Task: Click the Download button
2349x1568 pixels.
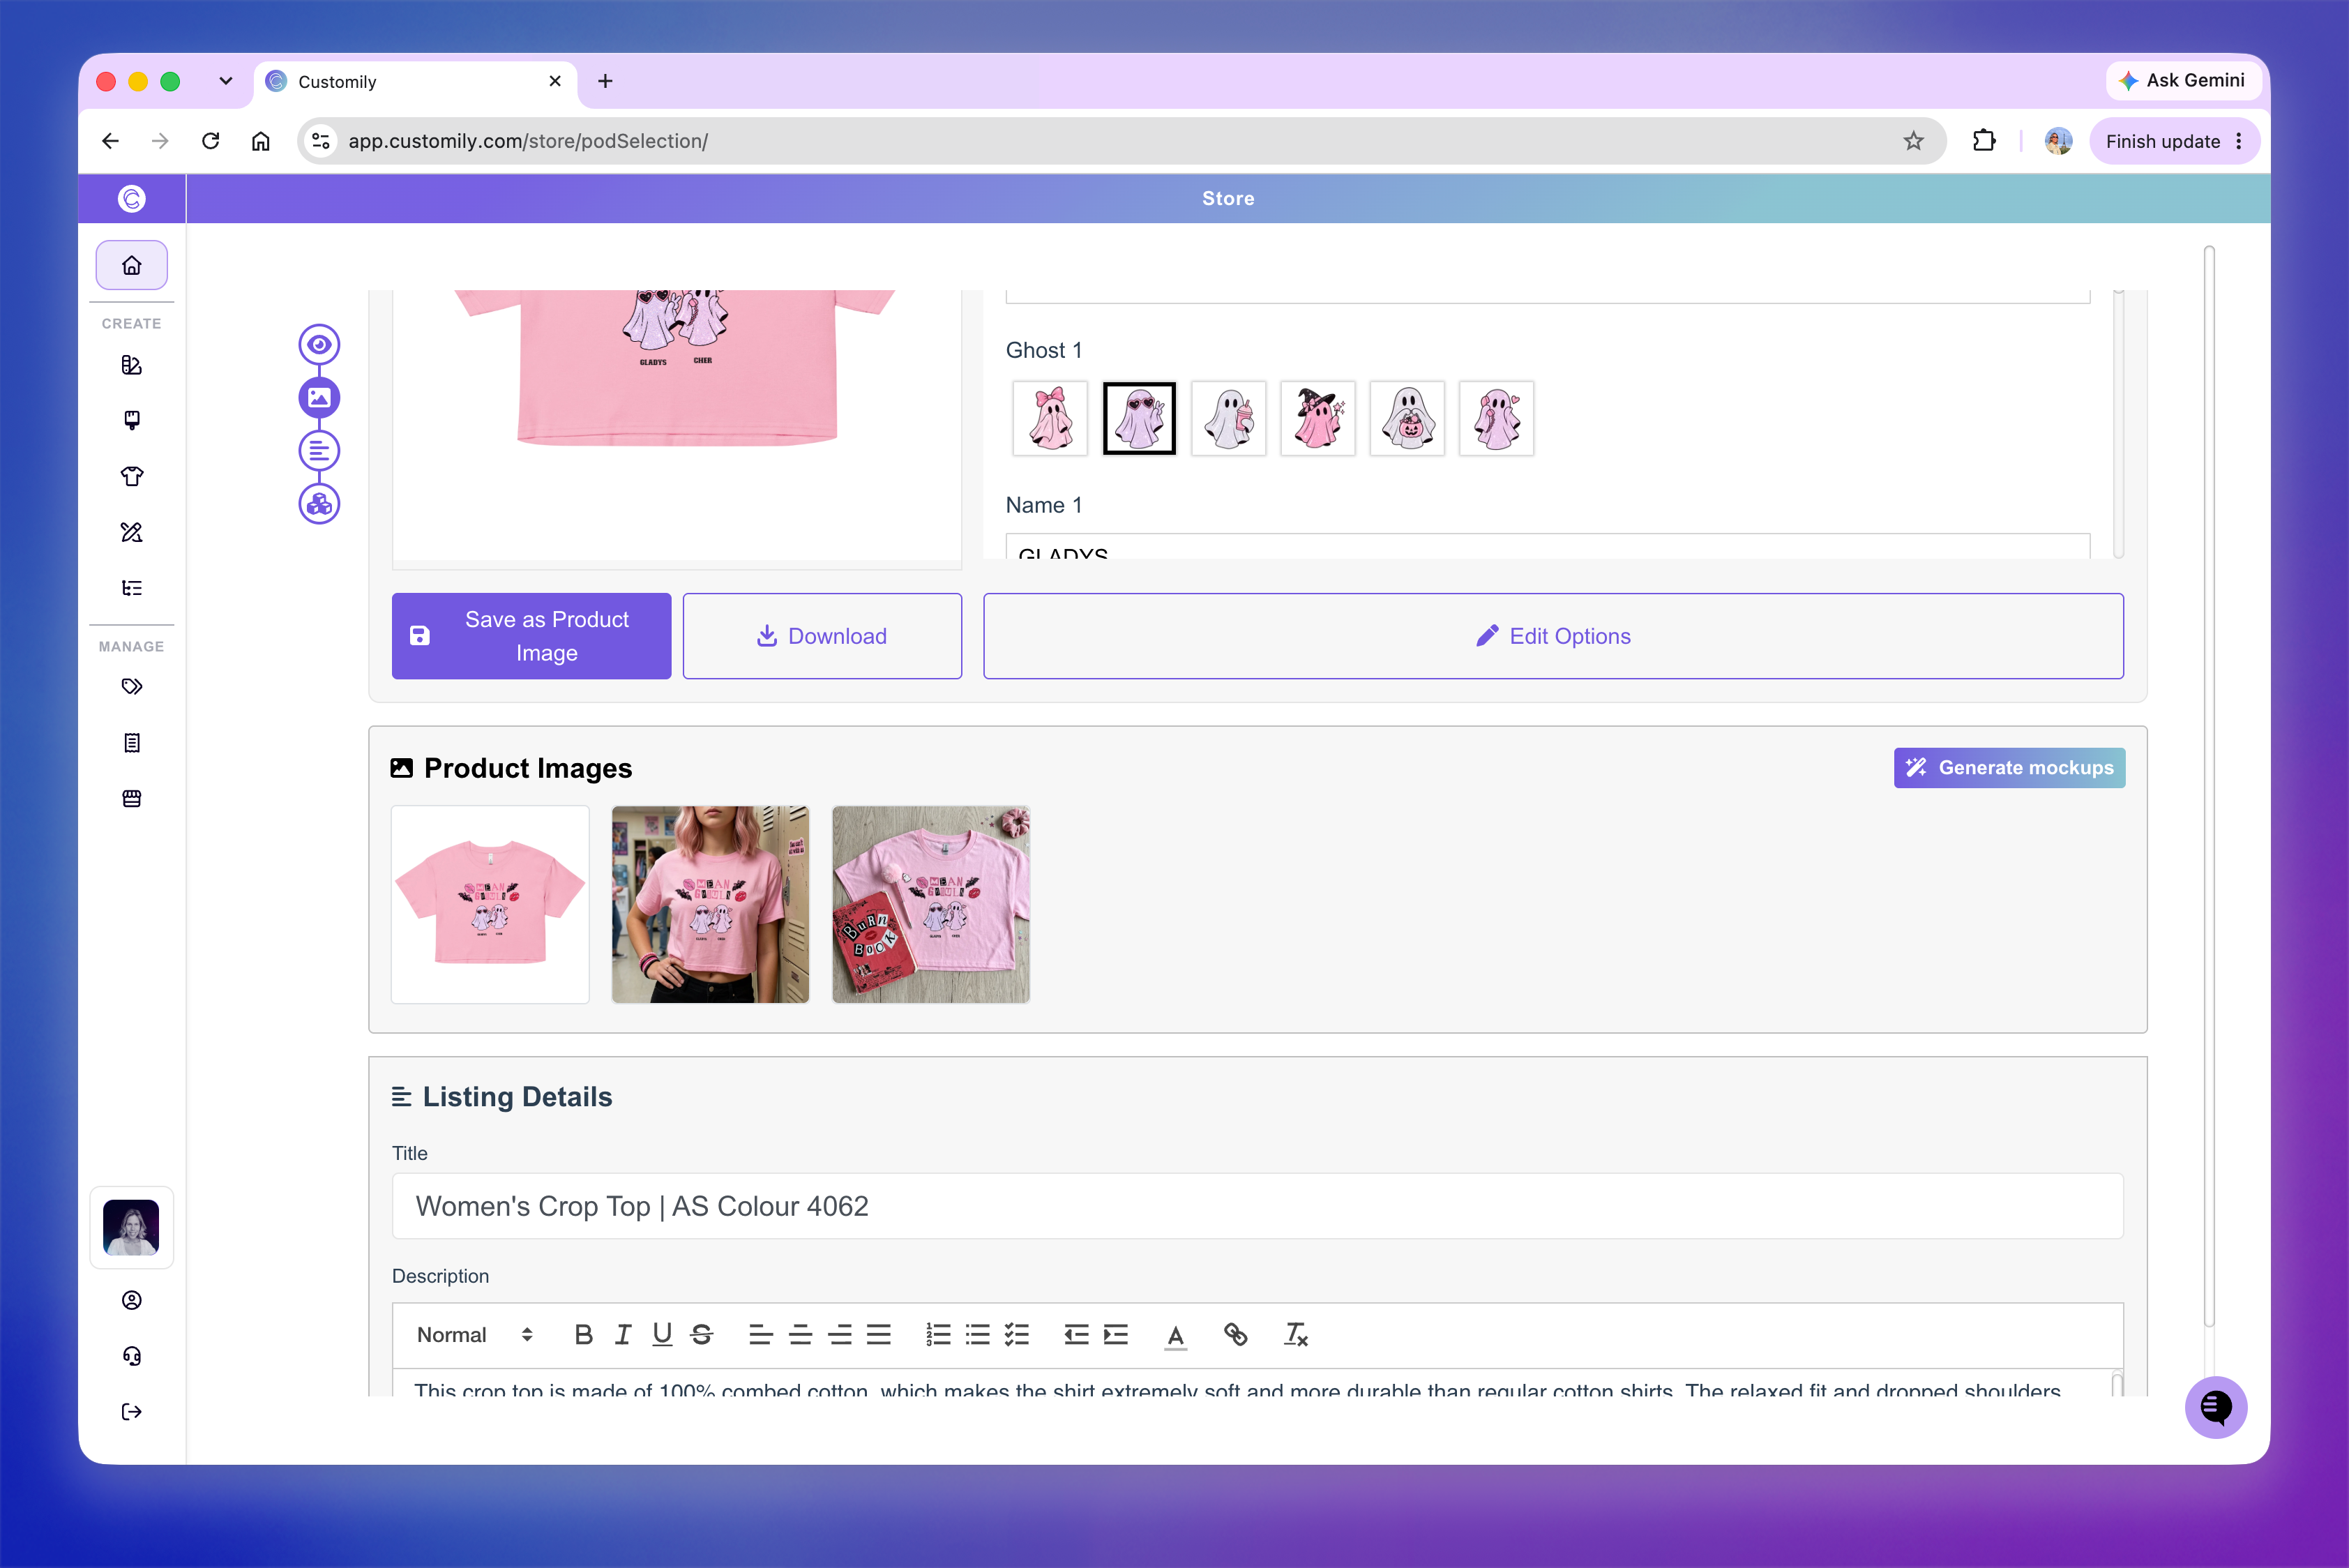Action: click(822, 636)
